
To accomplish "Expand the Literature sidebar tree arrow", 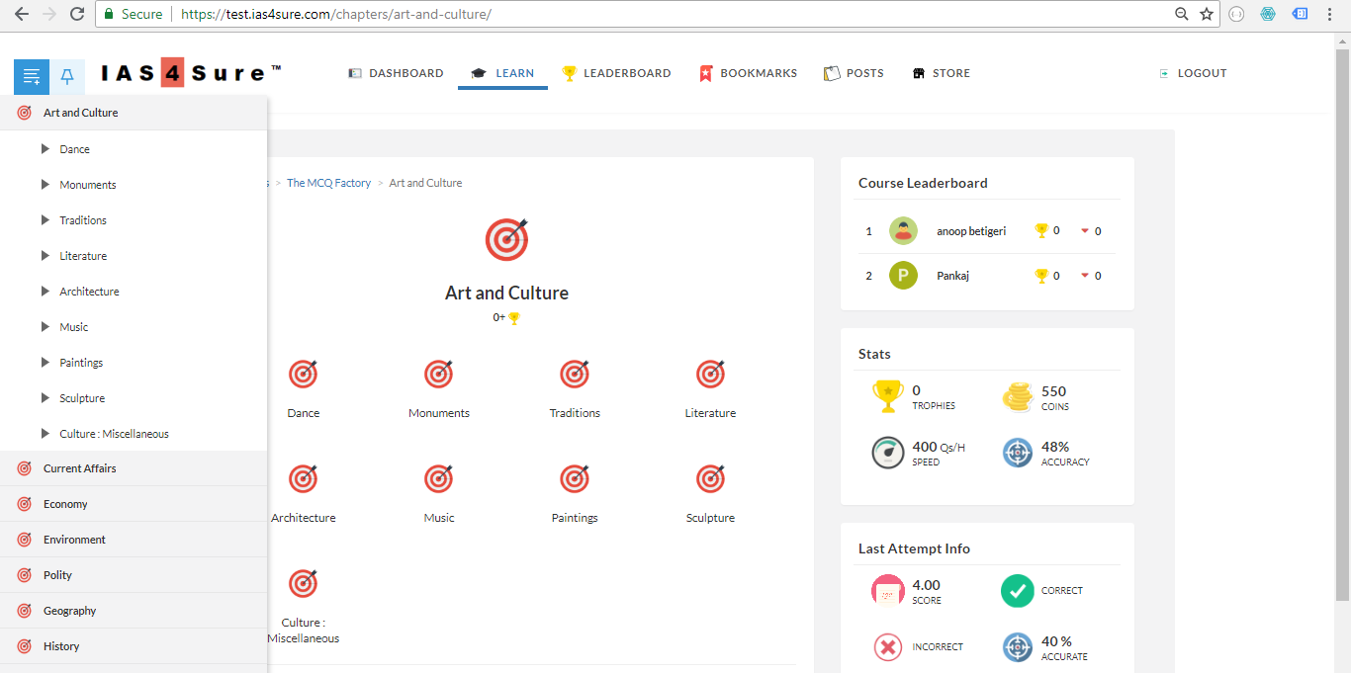I will (45, 256).
